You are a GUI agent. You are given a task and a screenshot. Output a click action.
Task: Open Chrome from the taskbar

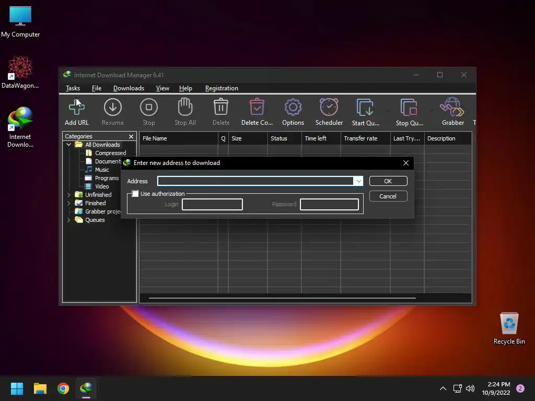coord(63,388)
